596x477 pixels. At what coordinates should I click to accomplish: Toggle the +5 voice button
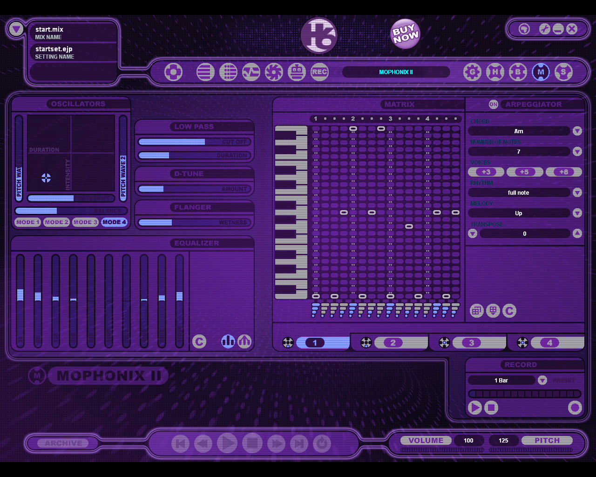525,172
